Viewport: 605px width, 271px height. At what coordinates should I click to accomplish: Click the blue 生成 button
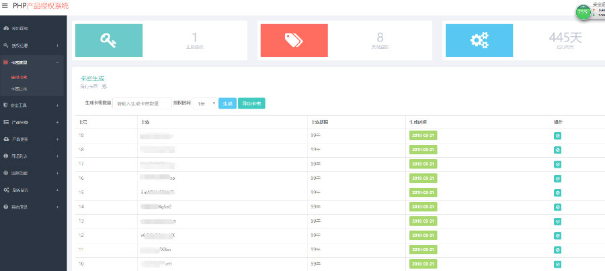point(227,103)
